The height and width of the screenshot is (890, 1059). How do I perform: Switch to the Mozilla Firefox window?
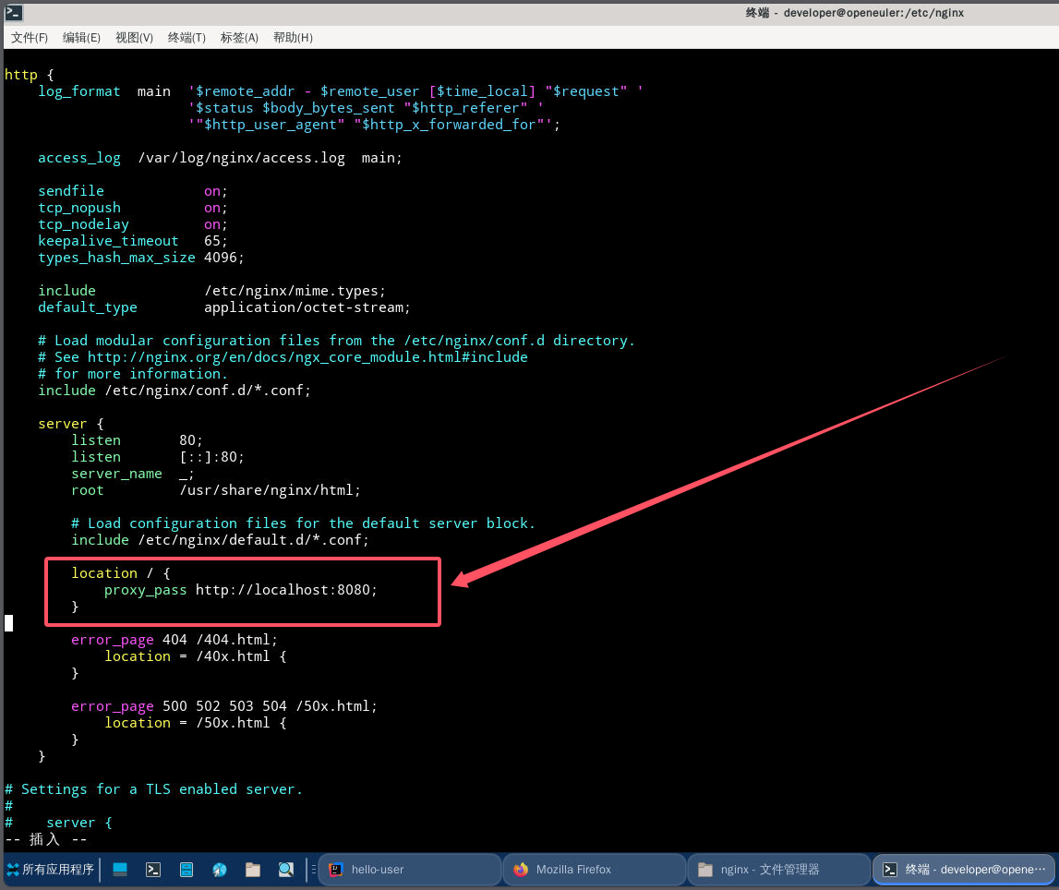(x=595, y=870)
